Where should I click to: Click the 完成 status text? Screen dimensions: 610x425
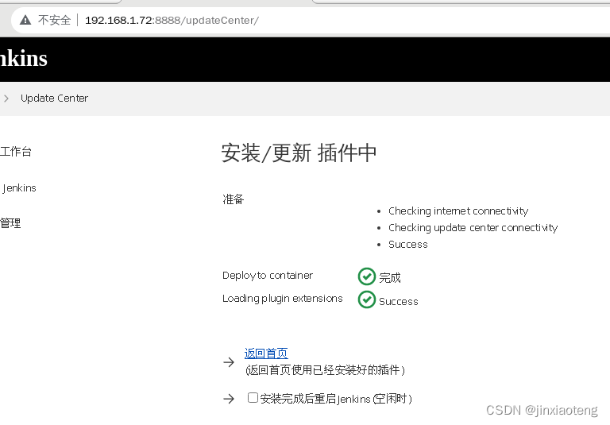(390, 278)
